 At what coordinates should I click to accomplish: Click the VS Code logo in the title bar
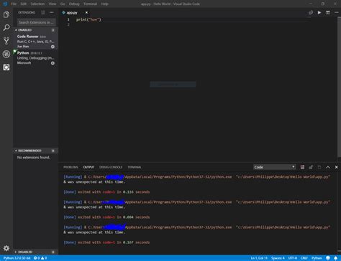pos(5,4)
